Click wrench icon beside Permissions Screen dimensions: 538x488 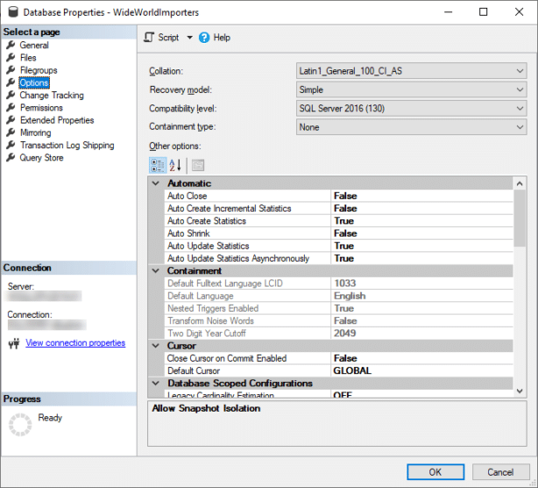click(x=11, y=107)
